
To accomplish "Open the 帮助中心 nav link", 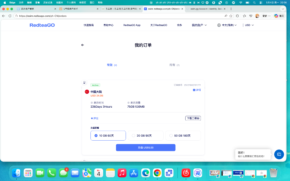I will (x=108, y=25).
